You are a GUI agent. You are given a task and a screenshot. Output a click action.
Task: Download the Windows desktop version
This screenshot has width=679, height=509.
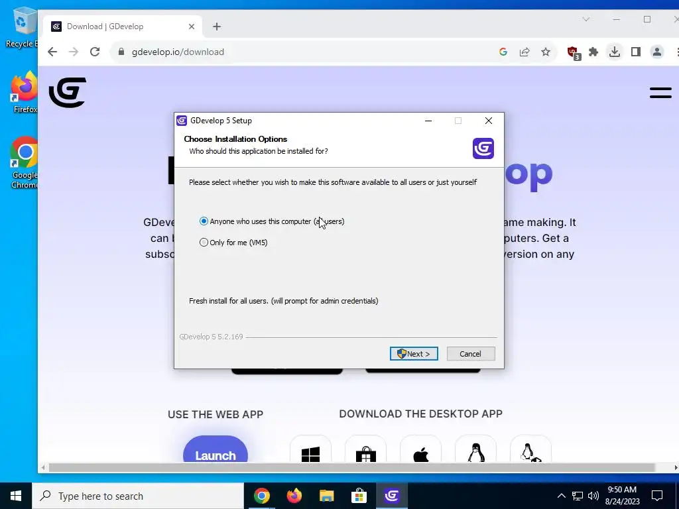coord(310,449)
